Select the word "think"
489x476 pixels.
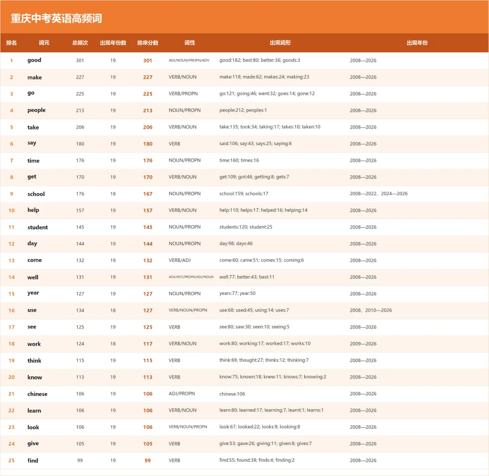[34, 361]
